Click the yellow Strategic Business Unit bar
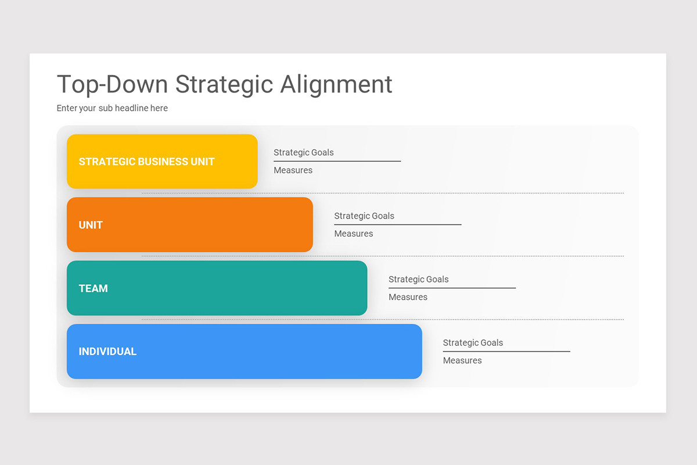Screen dimensions: 697x465 coord(161,161)
